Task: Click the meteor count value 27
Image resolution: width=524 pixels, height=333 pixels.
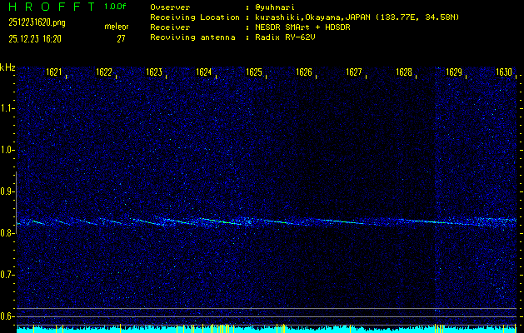Action: (121, 38)
